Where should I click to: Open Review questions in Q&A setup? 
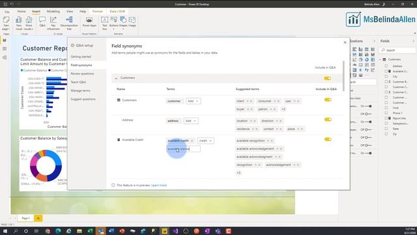(82, 74)
